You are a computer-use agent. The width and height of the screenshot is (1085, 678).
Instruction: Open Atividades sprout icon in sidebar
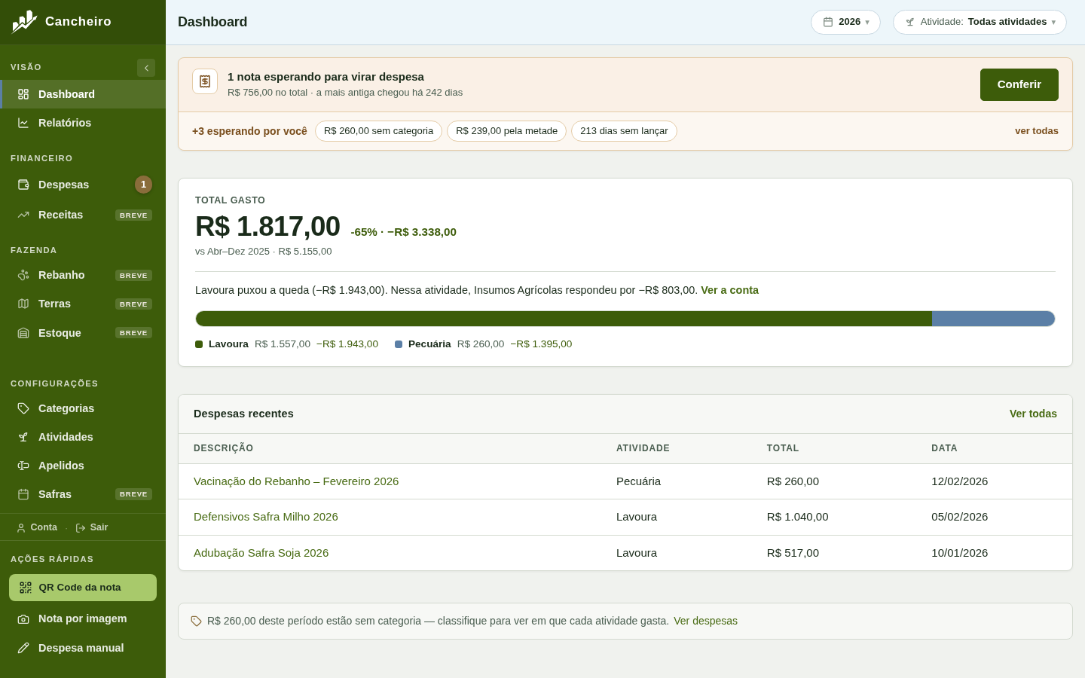23,437
